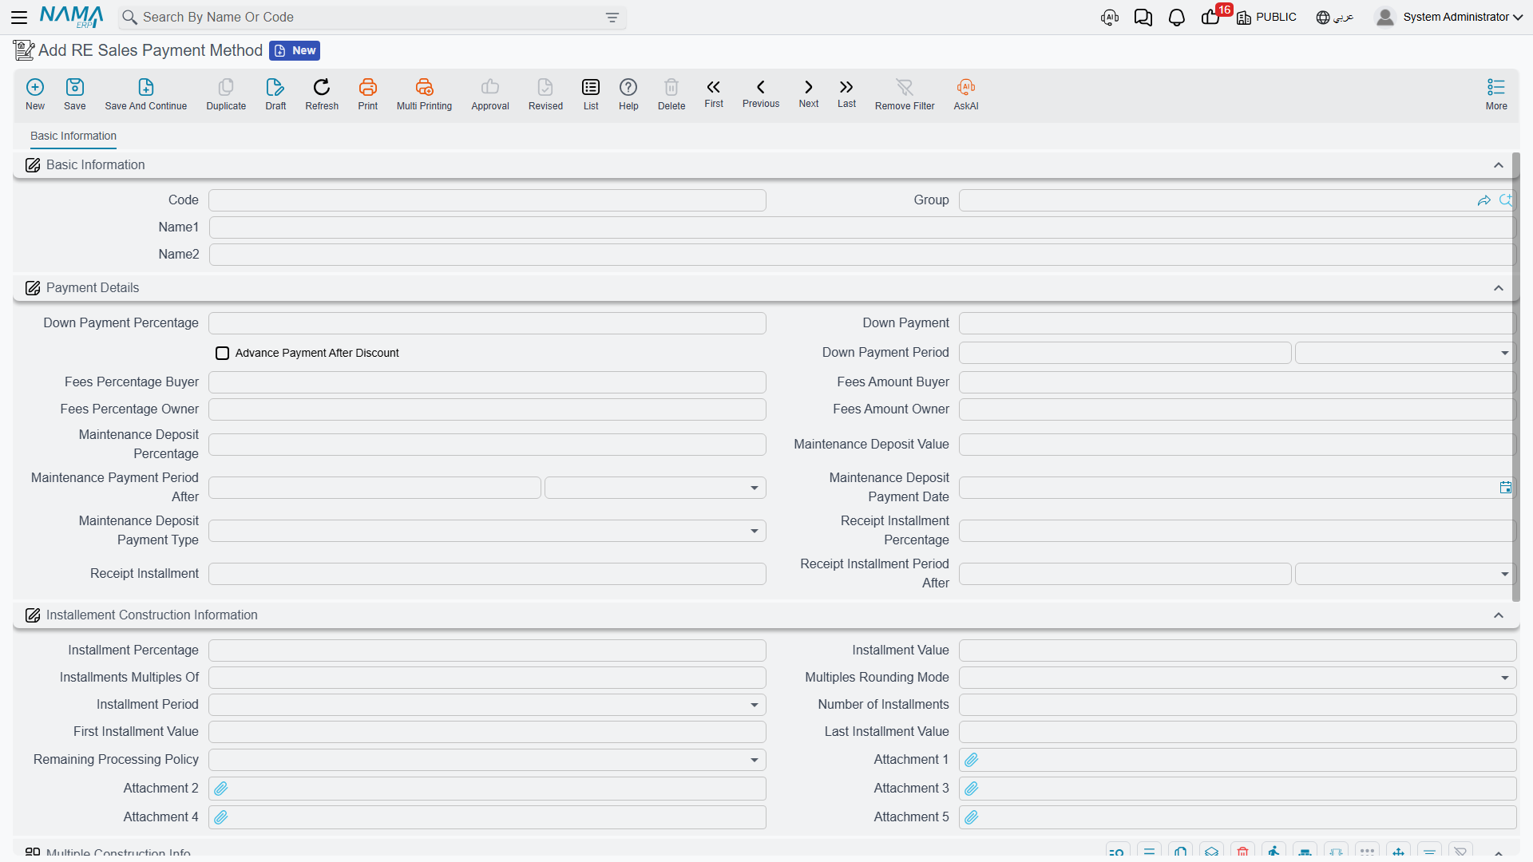
Task: Open Multiples Rounding Mode dropdown
Action: point(1237,678)
